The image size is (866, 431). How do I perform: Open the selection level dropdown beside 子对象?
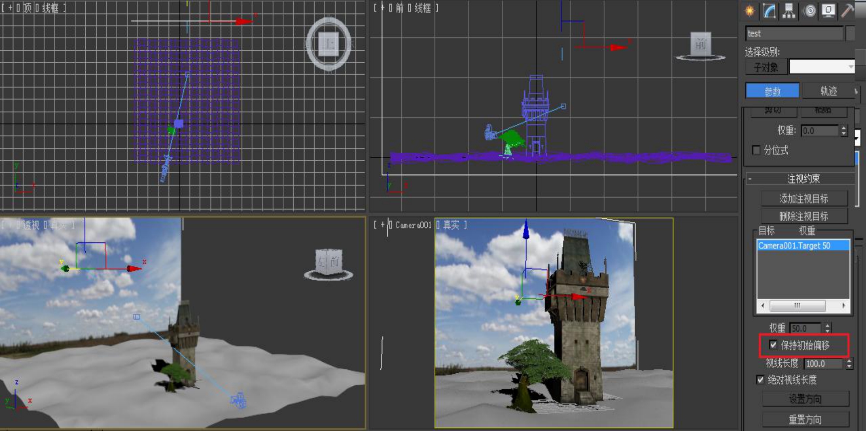click(x=822, y=67)
